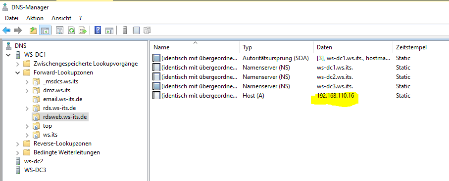Click the Host (A) type cell
Image resolution: width=449 pixels, height=181 pixels.
coord(253,96)
